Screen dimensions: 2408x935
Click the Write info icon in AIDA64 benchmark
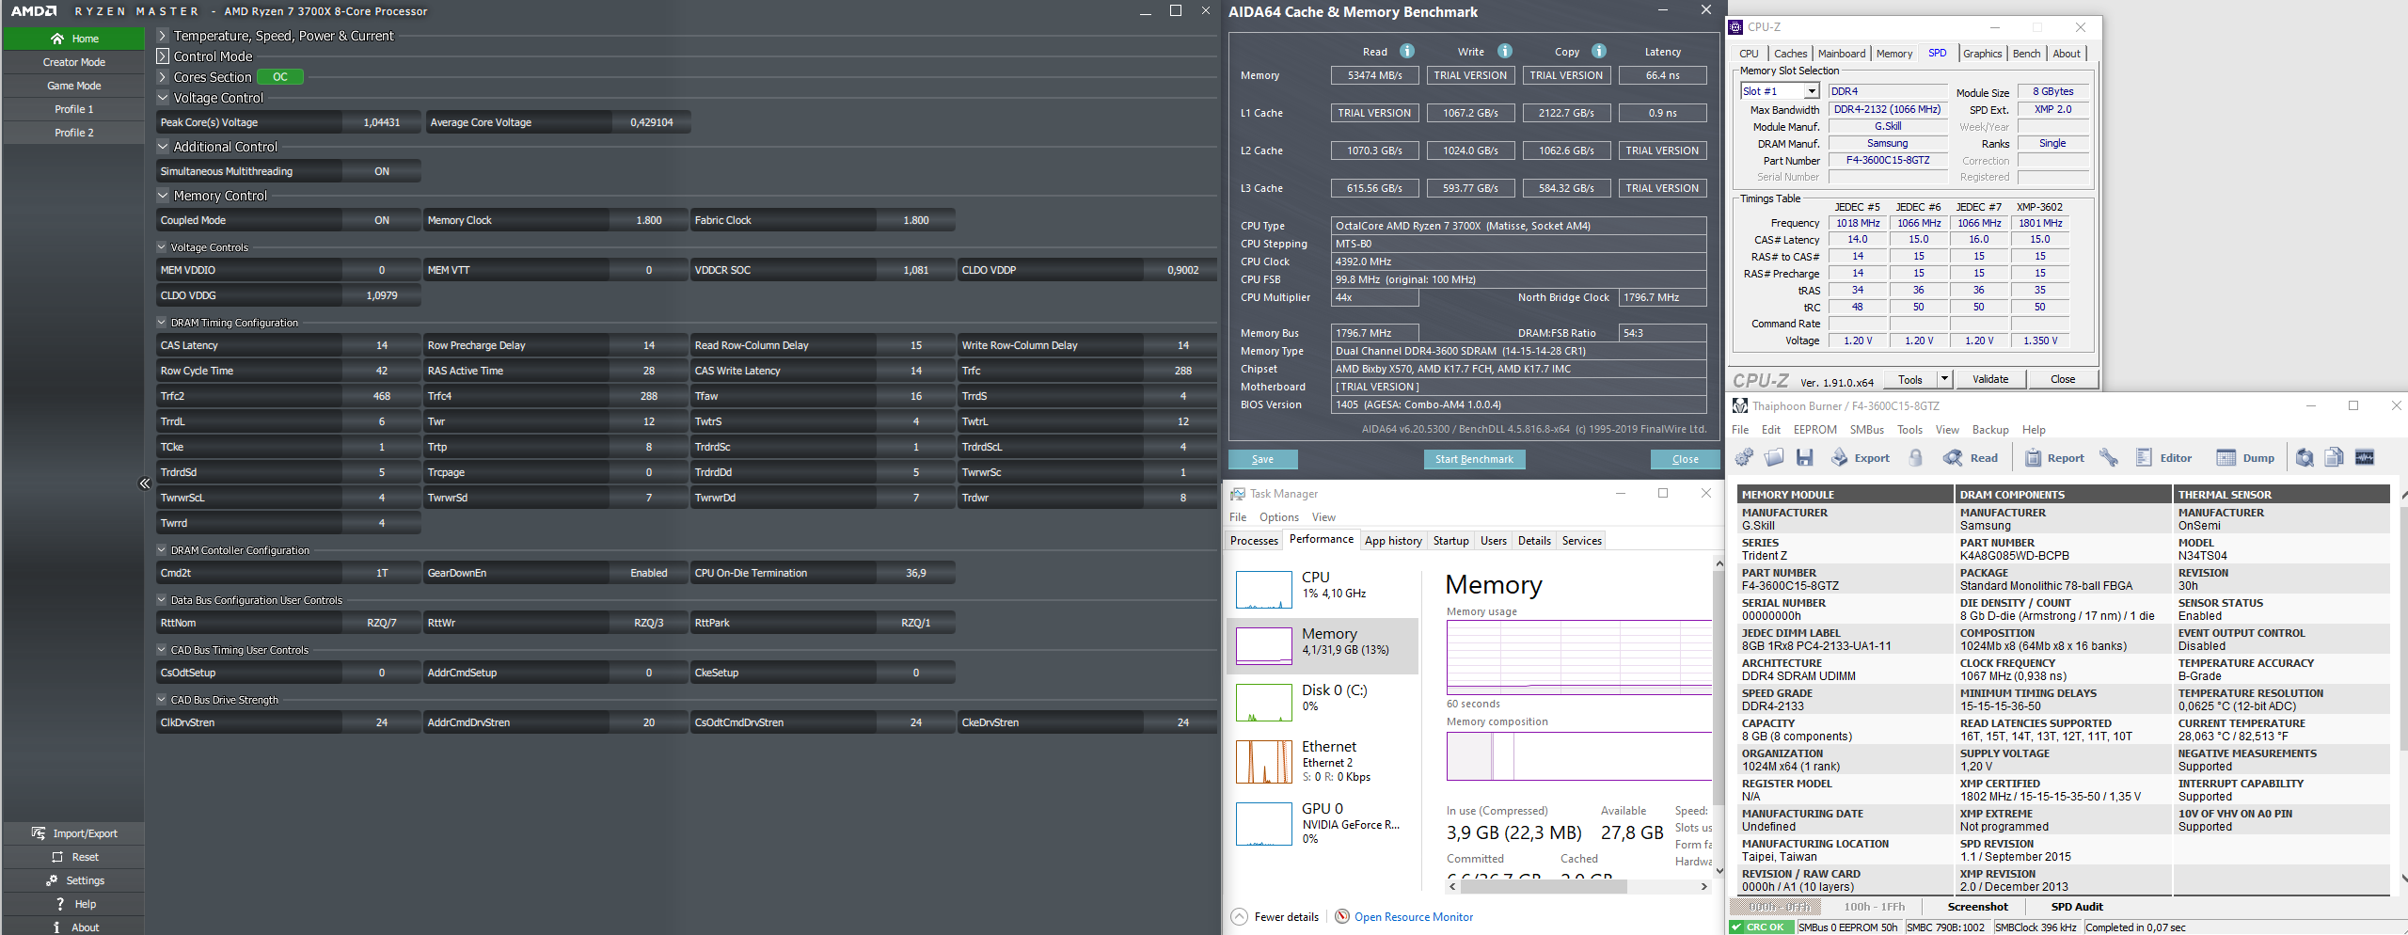point(1505,51)
